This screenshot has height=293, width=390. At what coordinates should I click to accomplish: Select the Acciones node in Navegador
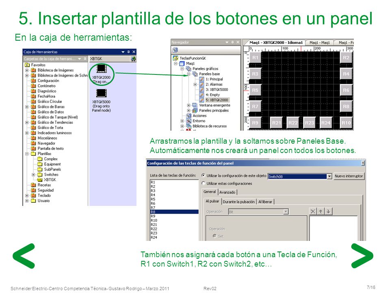pyautogui.click(x=197, y=116)
